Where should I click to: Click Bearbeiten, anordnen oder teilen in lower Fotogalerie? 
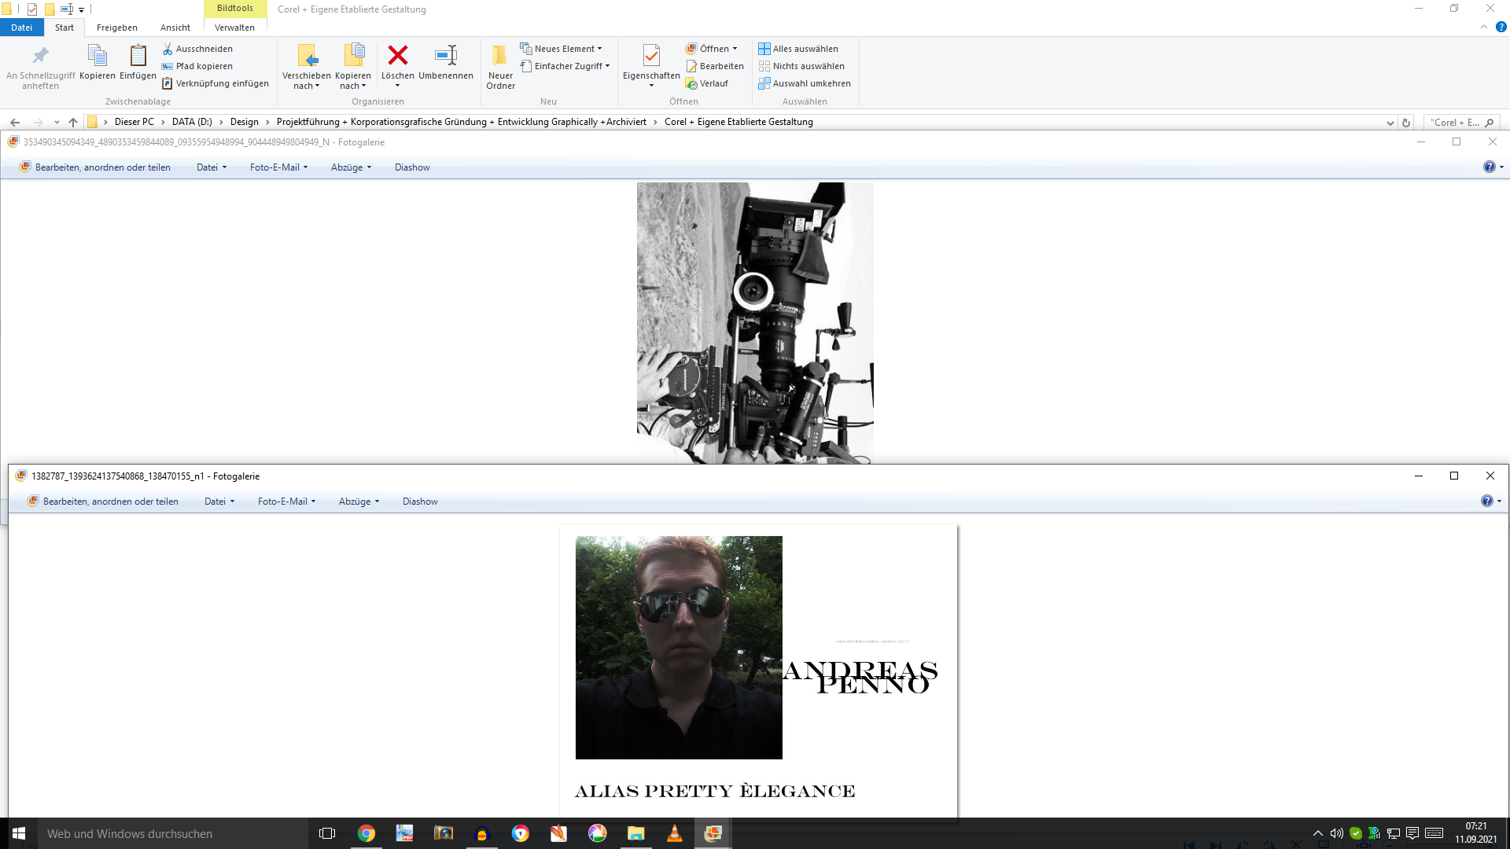click(x=103, y=502)
